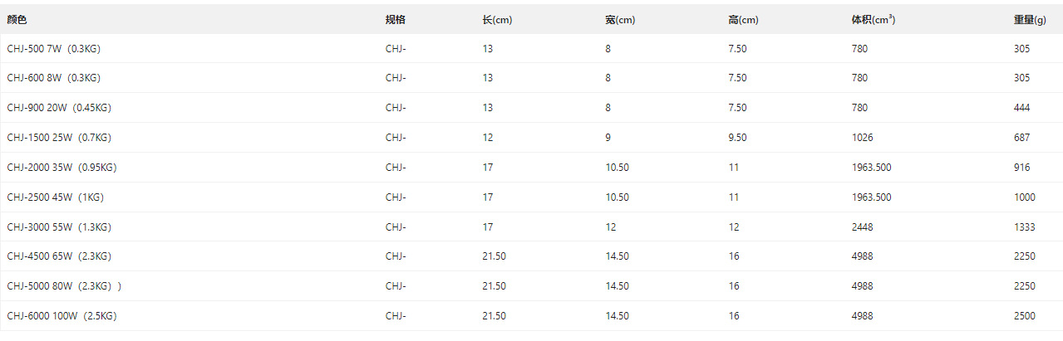Select the CHJ-5000 80W (2.3KG) row

tap(531, 286)
